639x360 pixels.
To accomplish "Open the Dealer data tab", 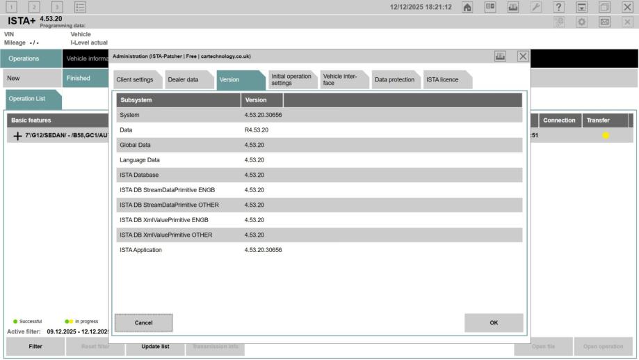I will pos(183,79).
